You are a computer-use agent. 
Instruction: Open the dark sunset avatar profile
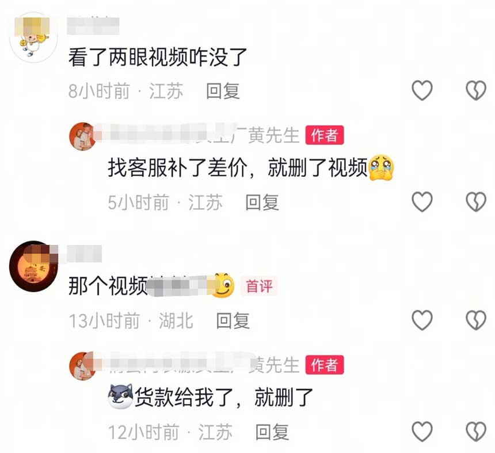point(33,266)
